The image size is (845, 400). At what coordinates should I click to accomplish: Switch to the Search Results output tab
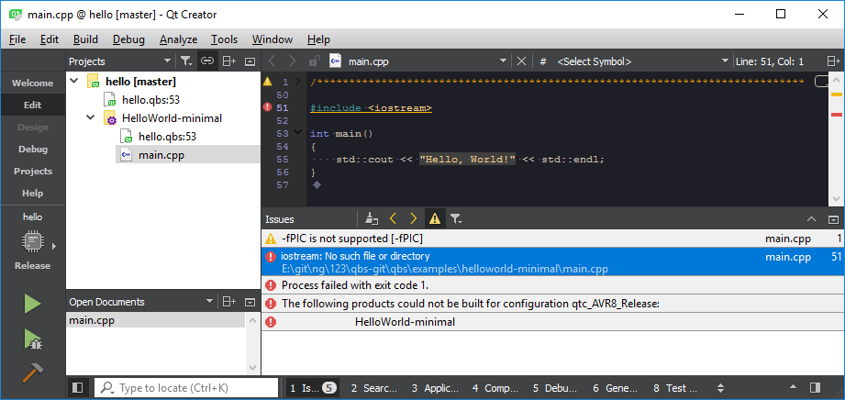click(x=373, y=388)
